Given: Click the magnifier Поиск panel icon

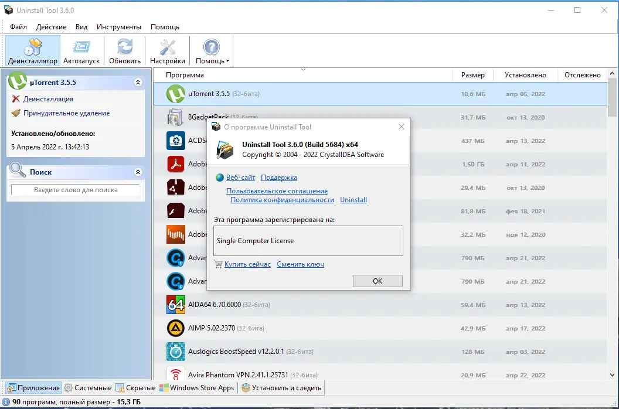Looking at the screenshot, I should tap(18, 170).
